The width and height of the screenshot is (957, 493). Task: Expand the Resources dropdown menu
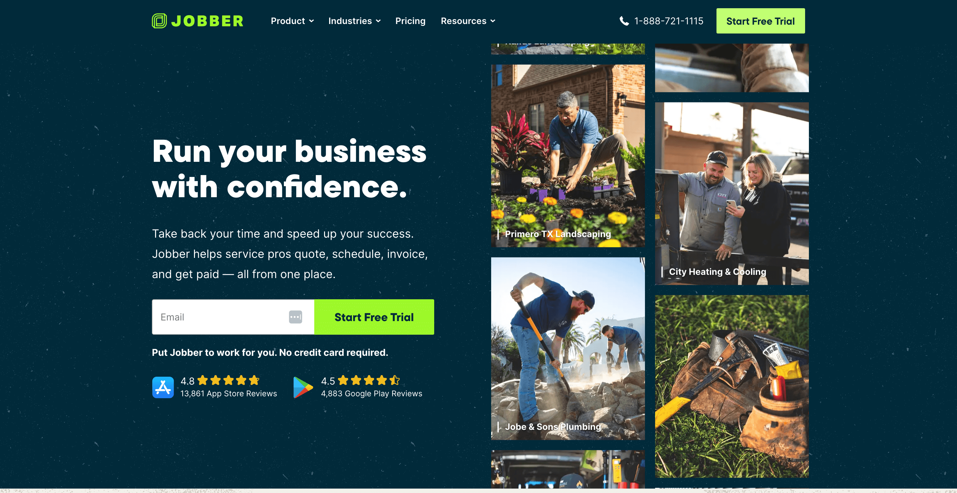click(468, 21)
